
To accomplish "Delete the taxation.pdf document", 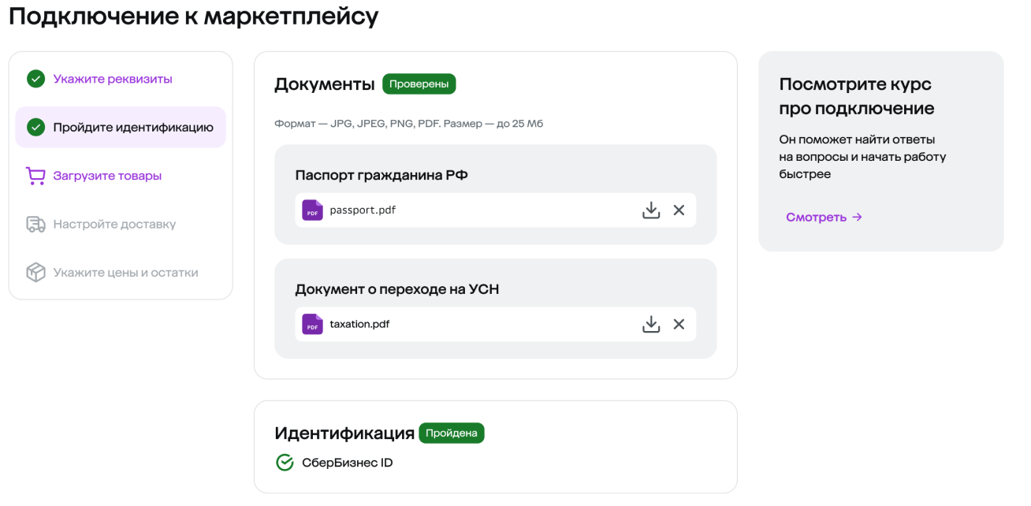I will click(x=679, y=324).
